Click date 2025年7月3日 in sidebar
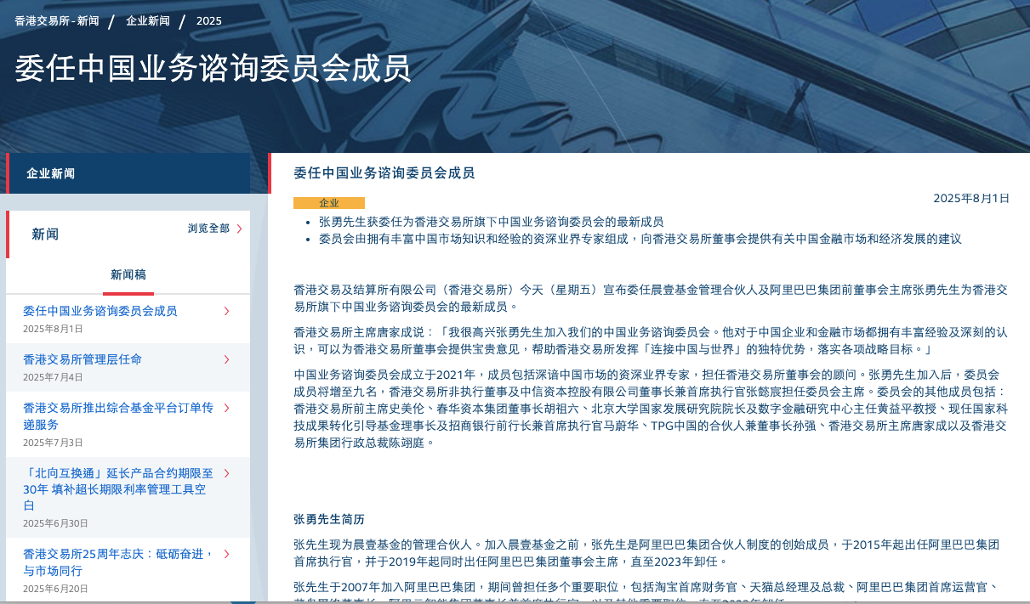Viewport: 1030px width, 604px height. pos(53,443)
